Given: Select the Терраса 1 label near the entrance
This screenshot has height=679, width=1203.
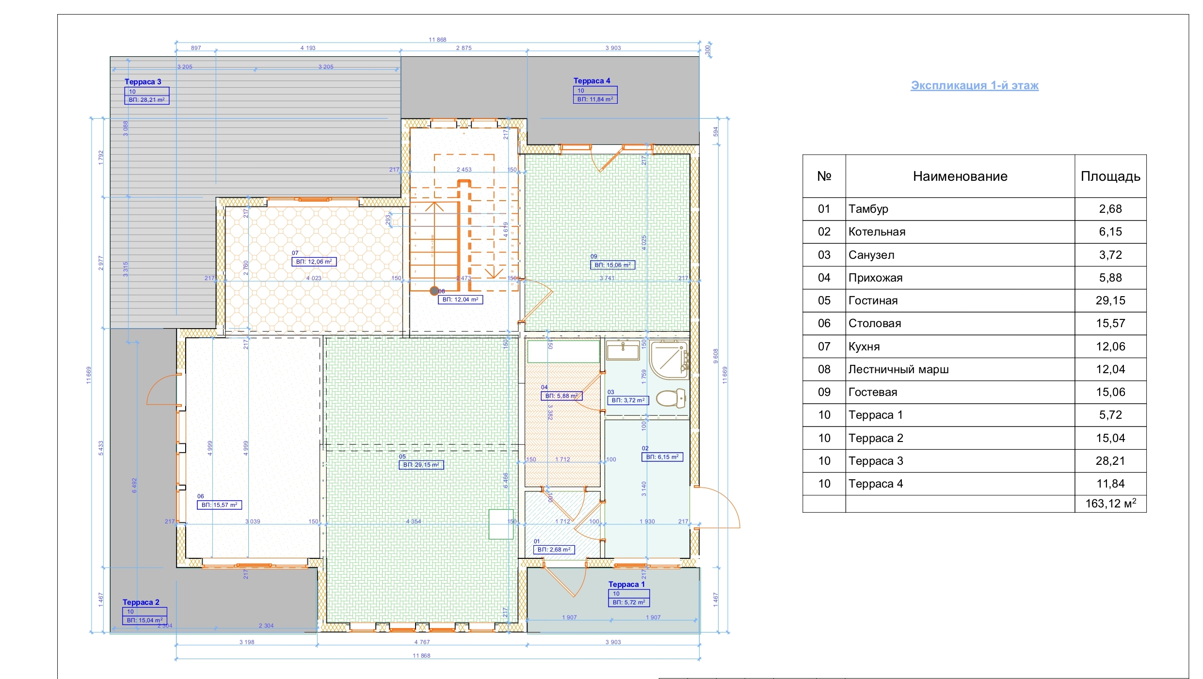Looking at the screenshot, I should [626, 584].
